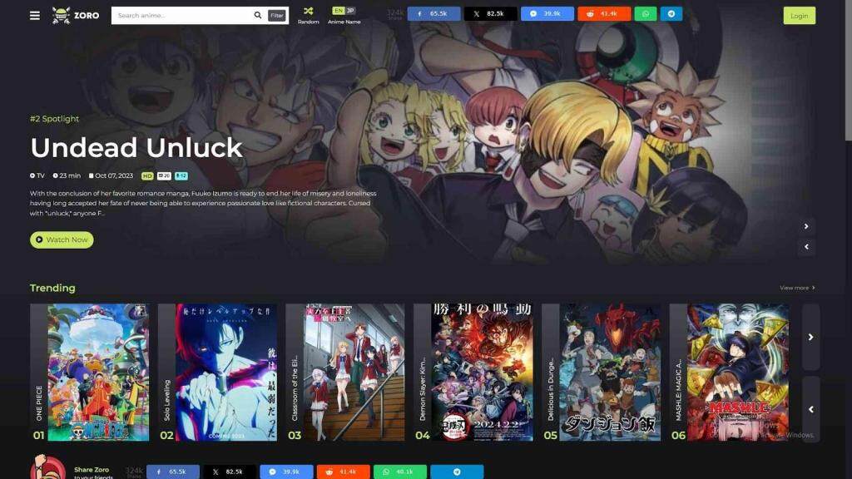Click the Random shuffle icon
Viewport: 852px width, 479px height.
point(308,11)
